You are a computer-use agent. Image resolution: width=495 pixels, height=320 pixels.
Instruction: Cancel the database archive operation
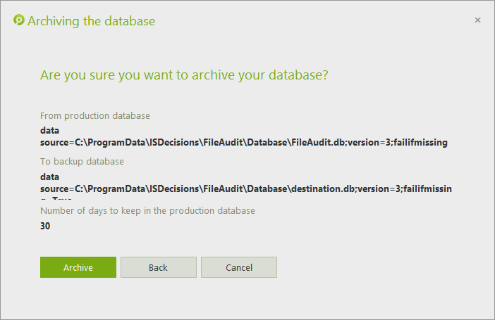point(238,267)
